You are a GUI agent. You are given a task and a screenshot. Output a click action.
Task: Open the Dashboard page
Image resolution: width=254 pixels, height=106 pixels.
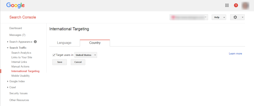click(15, 28)
